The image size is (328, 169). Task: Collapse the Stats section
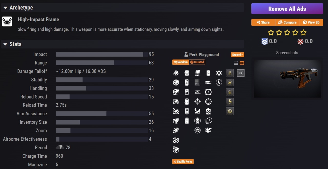pos(5,44)
